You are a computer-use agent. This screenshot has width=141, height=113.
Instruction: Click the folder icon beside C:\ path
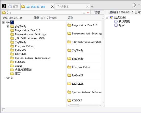[x=4, y=12]
